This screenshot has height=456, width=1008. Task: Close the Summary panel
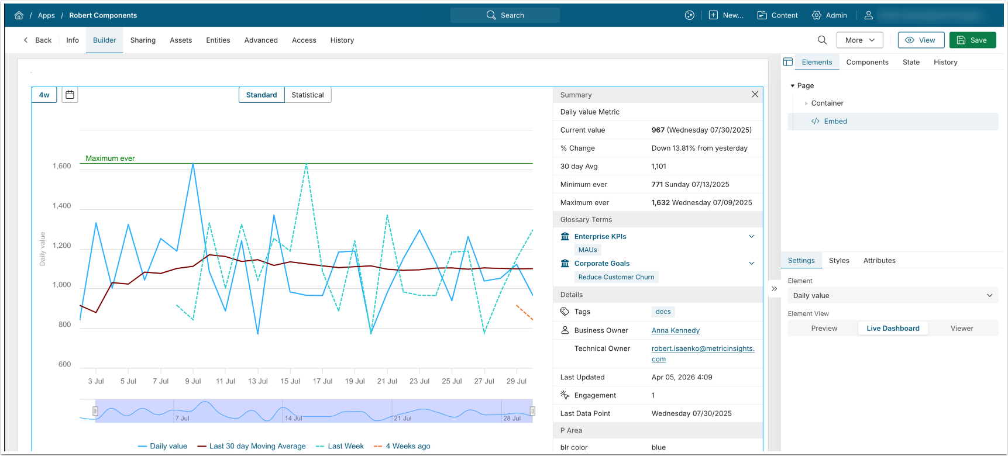tap(755, 94)
